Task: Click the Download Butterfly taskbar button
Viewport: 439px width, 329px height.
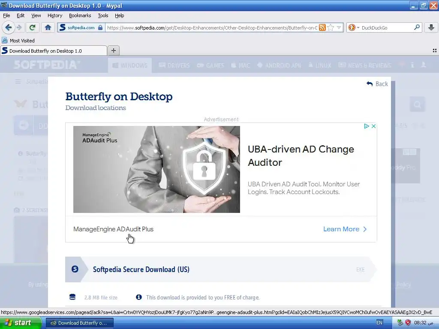Action: coord(79,323)
